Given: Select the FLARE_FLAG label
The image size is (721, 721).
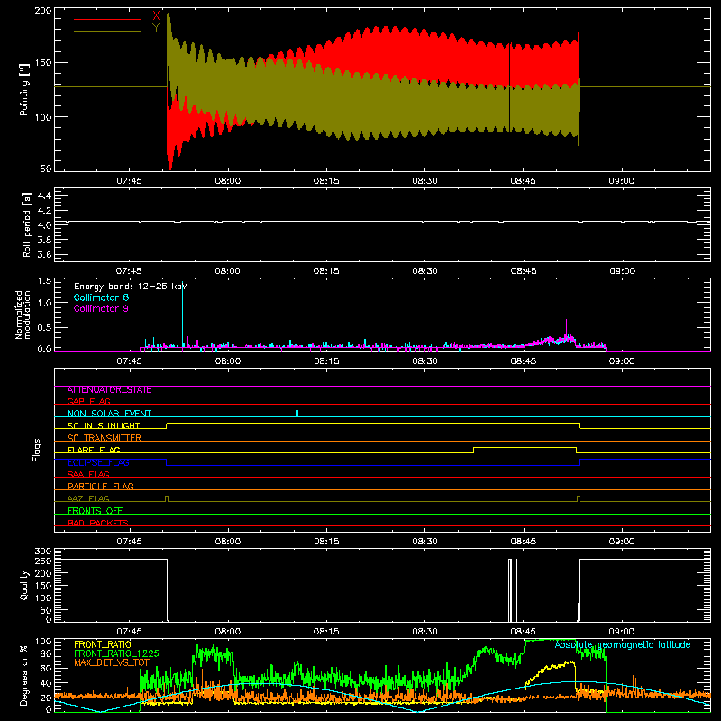Looking at the screenshot, I should pyautogui.click(x=94, y=450).
